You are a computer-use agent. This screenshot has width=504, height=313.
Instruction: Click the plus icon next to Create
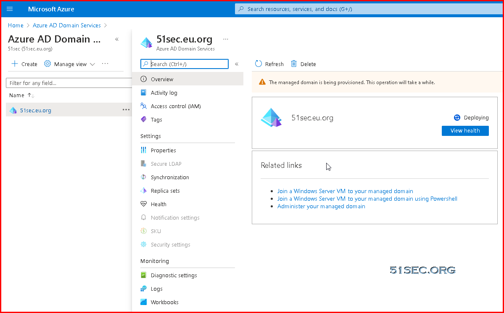click(14, 64)
